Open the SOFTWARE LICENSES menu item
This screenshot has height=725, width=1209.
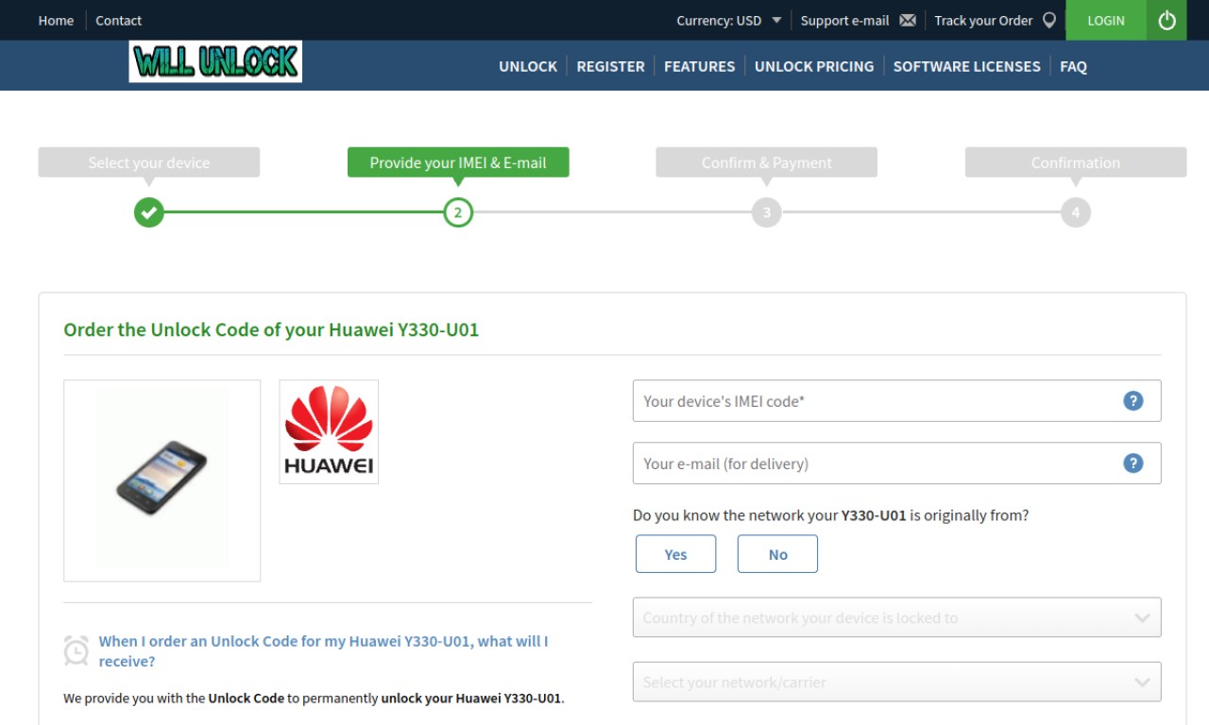tap(966, 66)
